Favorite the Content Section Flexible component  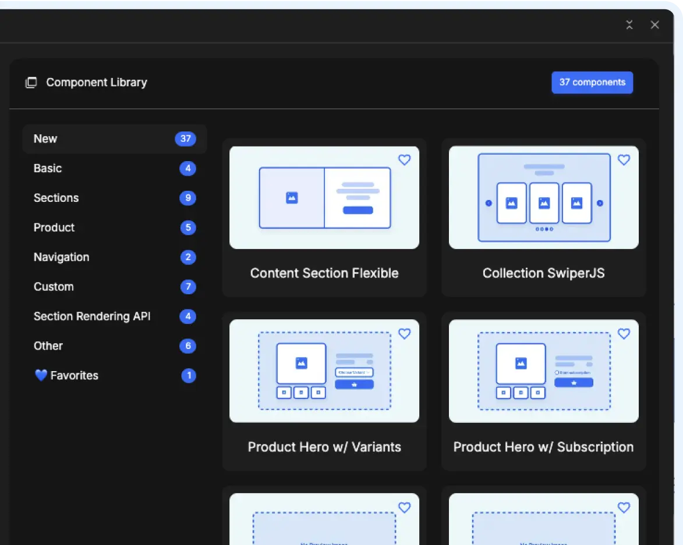tap(404, 160)
